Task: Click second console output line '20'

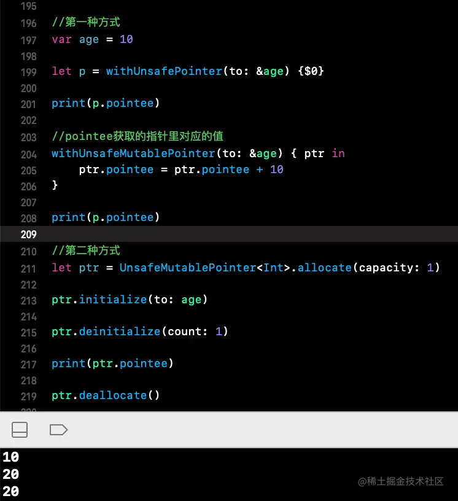Action: pyautogui.click(x=11, y=474)
